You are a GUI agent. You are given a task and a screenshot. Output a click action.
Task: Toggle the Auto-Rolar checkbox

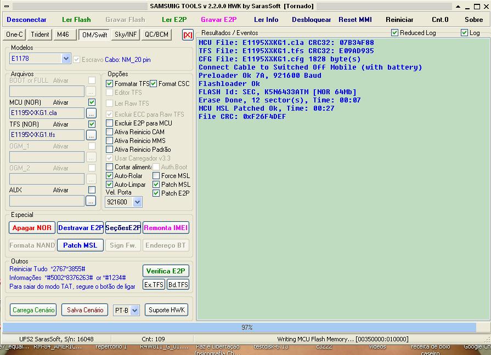[x=109, y=175]
